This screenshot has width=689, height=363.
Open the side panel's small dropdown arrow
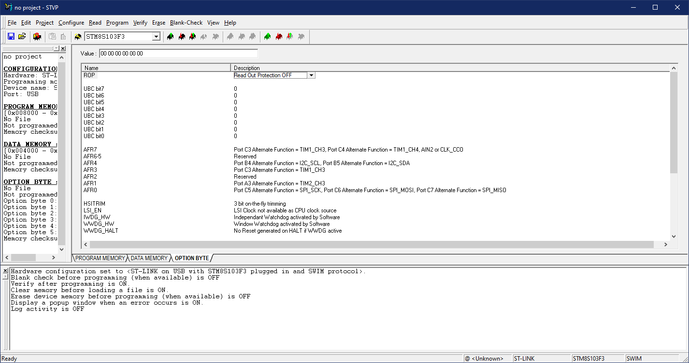click(x=57, y=49)
